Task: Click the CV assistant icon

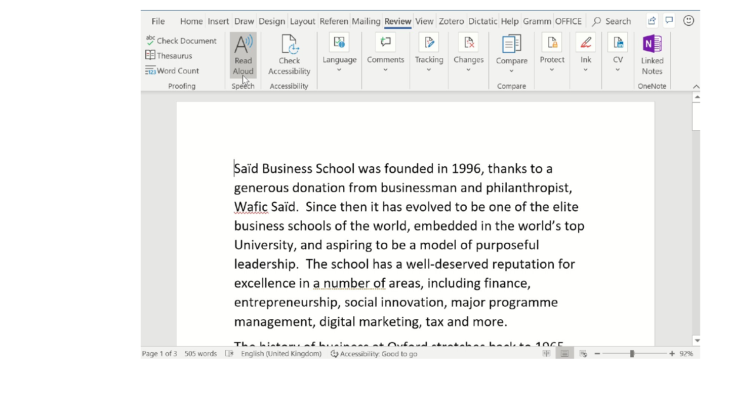Action: pos(618,43)
